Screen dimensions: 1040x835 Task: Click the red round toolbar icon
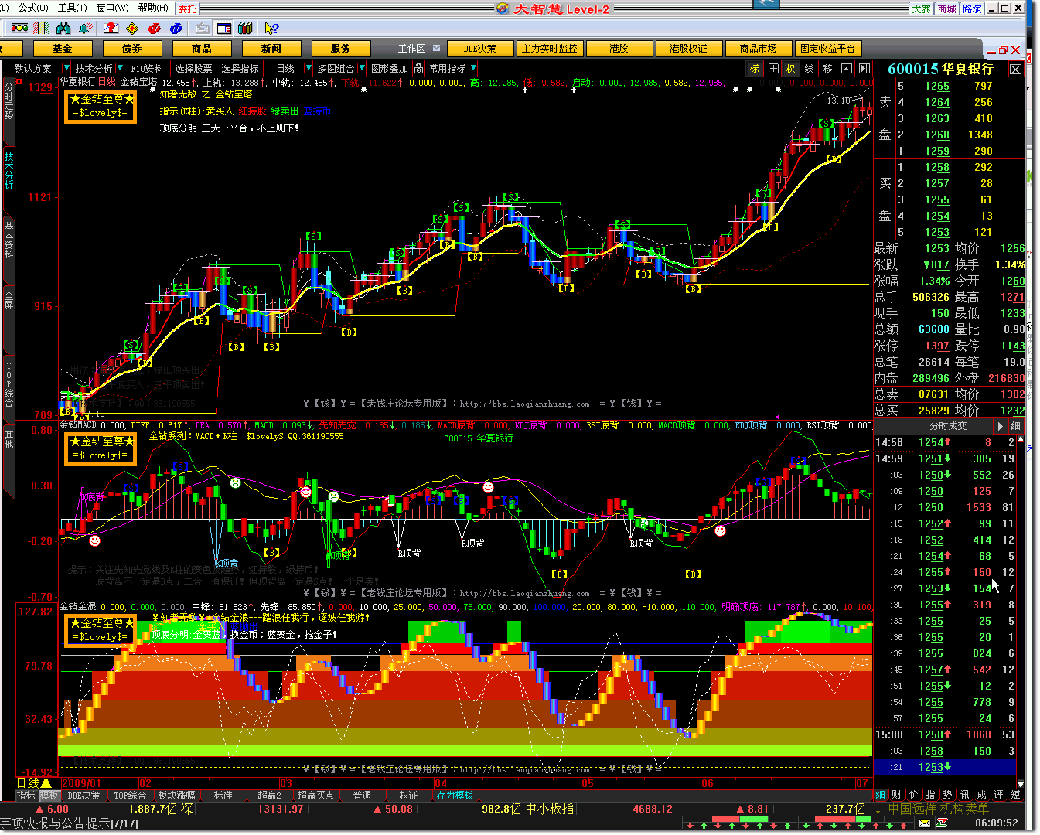pos(155,29)
